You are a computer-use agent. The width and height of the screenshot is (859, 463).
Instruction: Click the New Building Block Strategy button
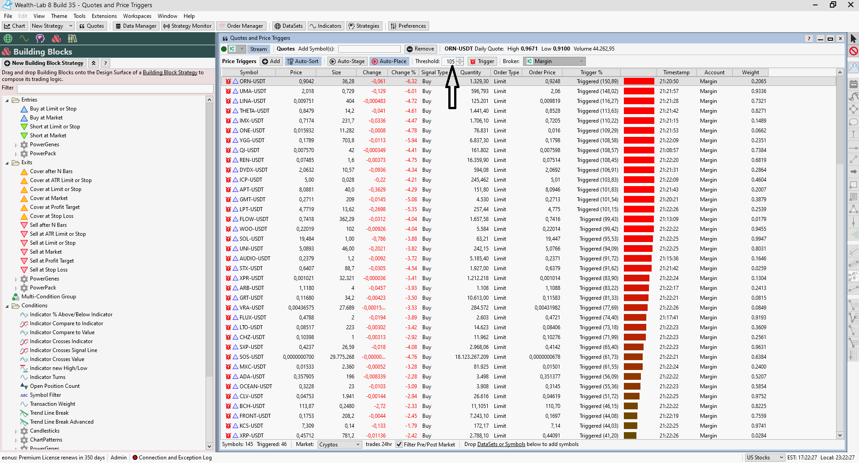tap(44, 63)
